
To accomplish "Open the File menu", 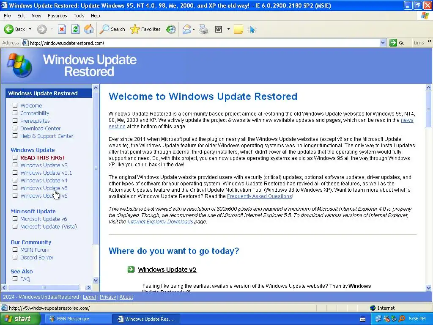I will [x=7, y=16].
